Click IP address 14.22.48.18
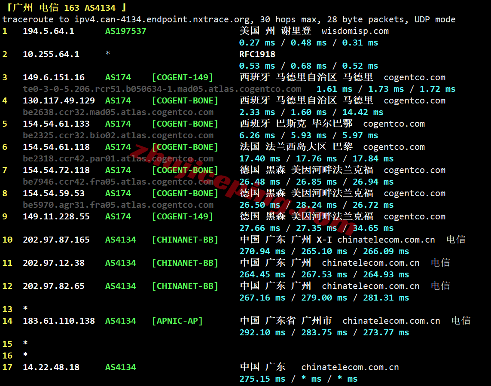 pos(51,367)
